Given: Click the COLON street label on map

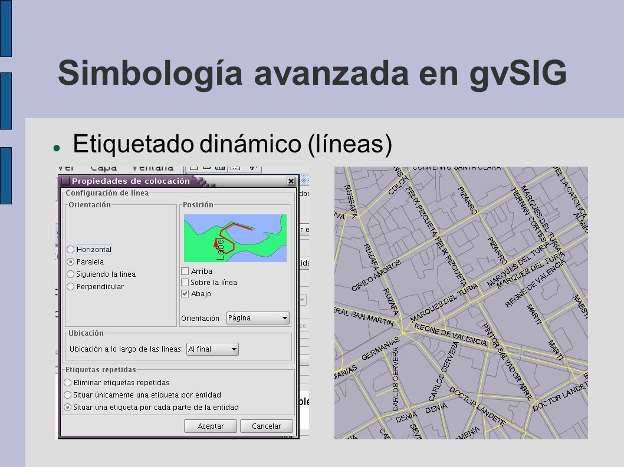Looking at the screenshot, I should 398,186.
